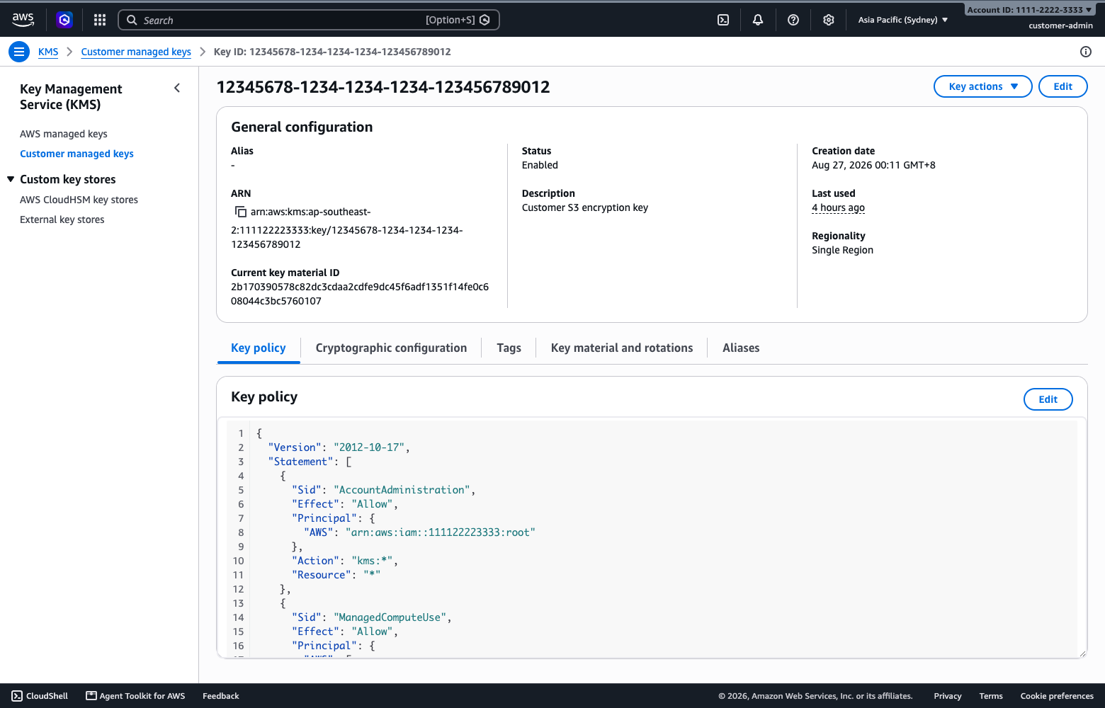Open the info panel icon
Viewport: 1105px width, 708px height.
(1086, 52)
